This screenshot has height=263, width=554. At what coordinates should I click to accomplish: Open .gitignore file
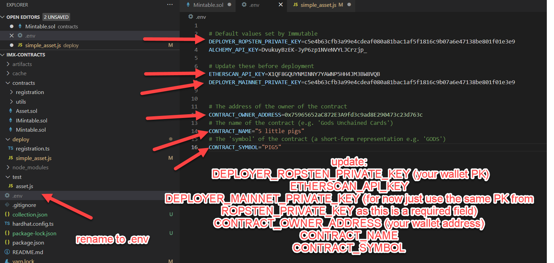click(24, 205)
